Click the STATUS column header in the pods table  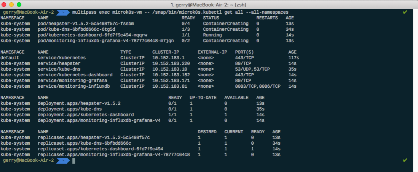(211, 18)
